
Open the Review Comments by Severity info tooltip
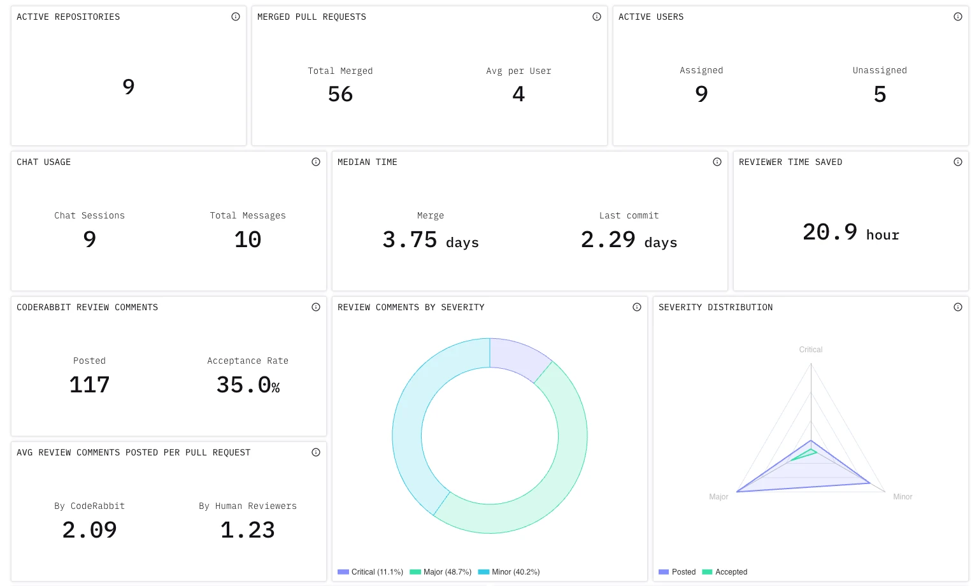(x=637, y=307)
